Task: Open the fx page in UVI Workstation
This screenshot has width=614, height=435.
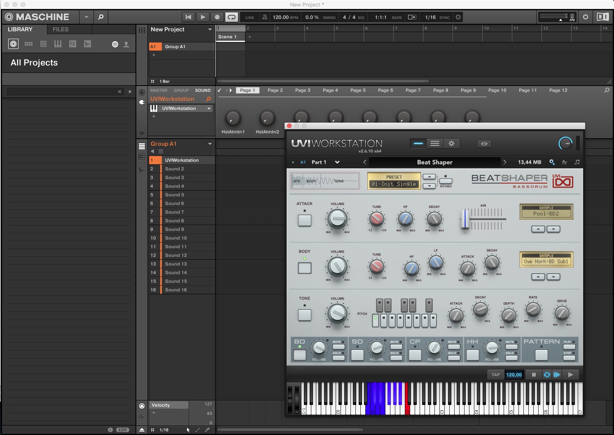Action: (565, 162)
